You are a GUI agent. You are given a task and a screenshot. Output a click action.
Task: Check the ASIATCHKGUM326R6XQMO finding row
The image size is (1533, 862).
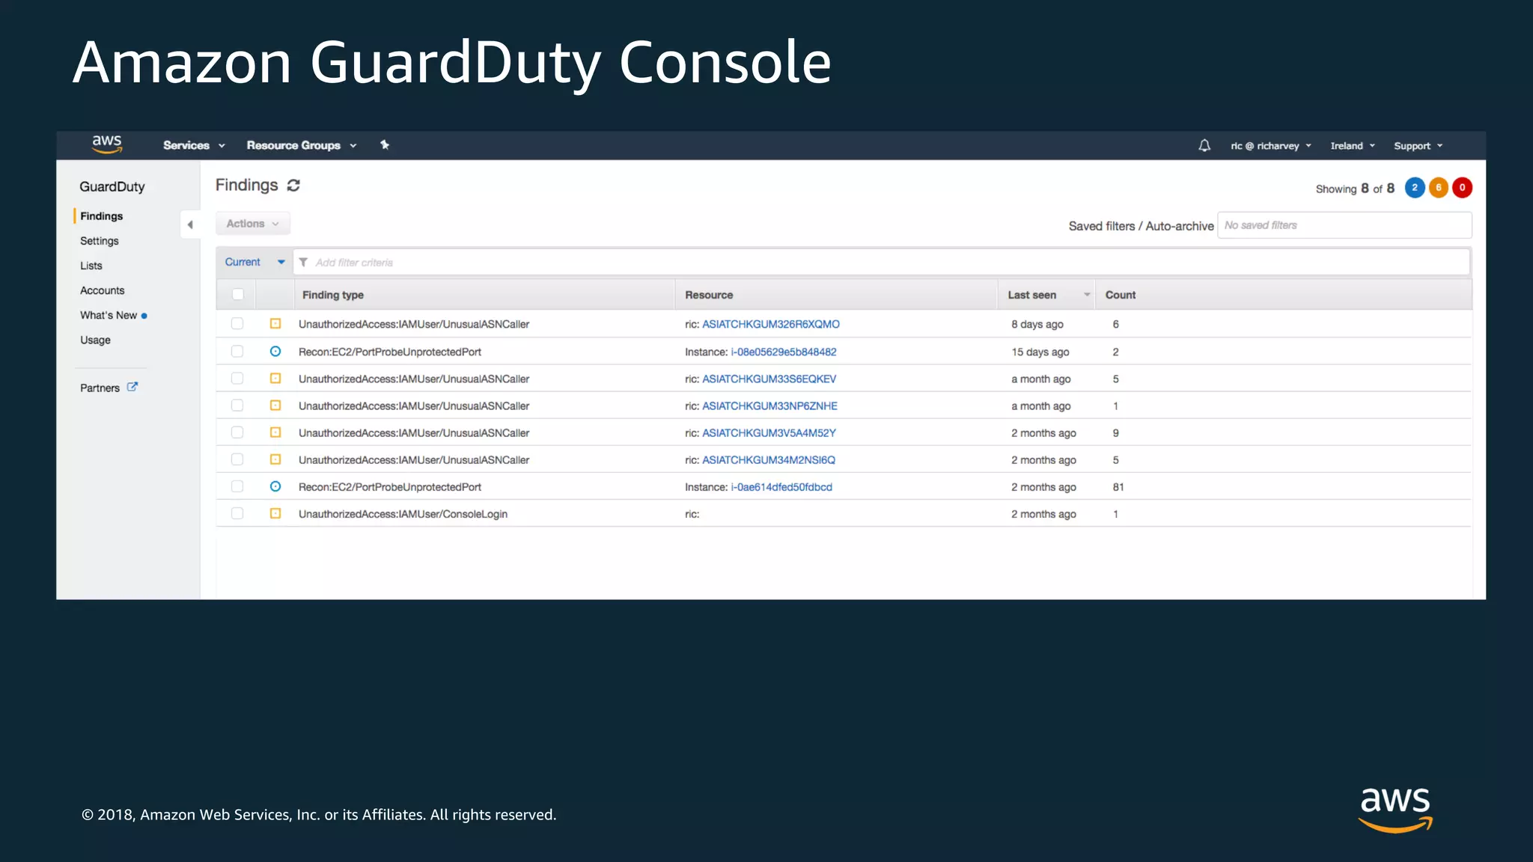237,324
